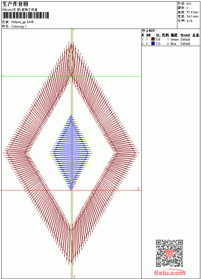Click the blue diamond stitch design
201x279 pixels.
[x=71, y=153]
